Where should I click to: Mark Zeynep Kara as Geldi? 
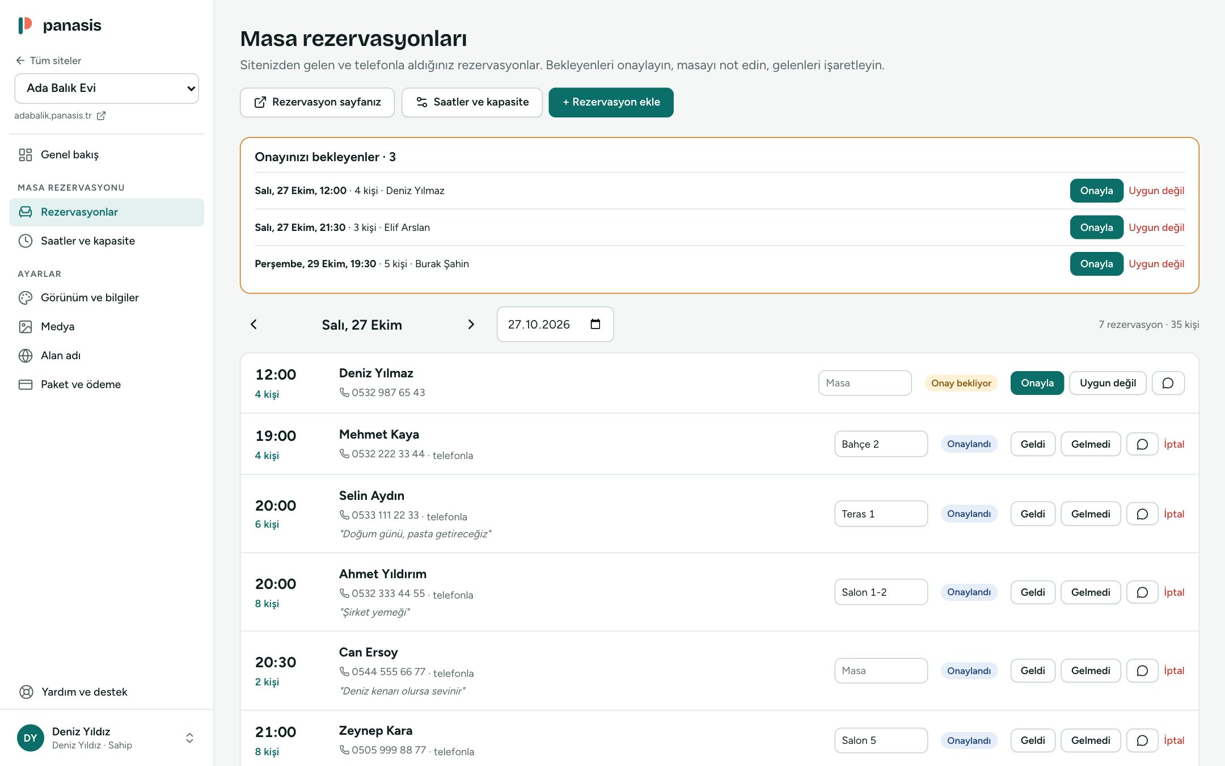click(x=1032, y=740)
